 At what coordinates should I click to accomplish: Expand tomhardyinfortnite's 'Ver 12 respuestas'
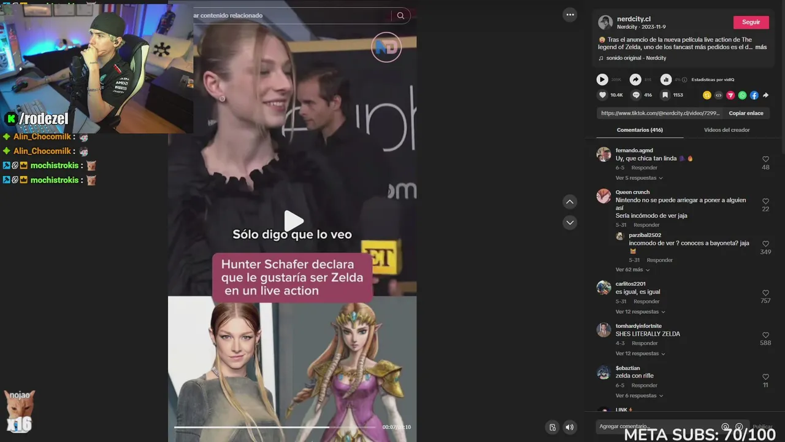(x=640, y=354)
